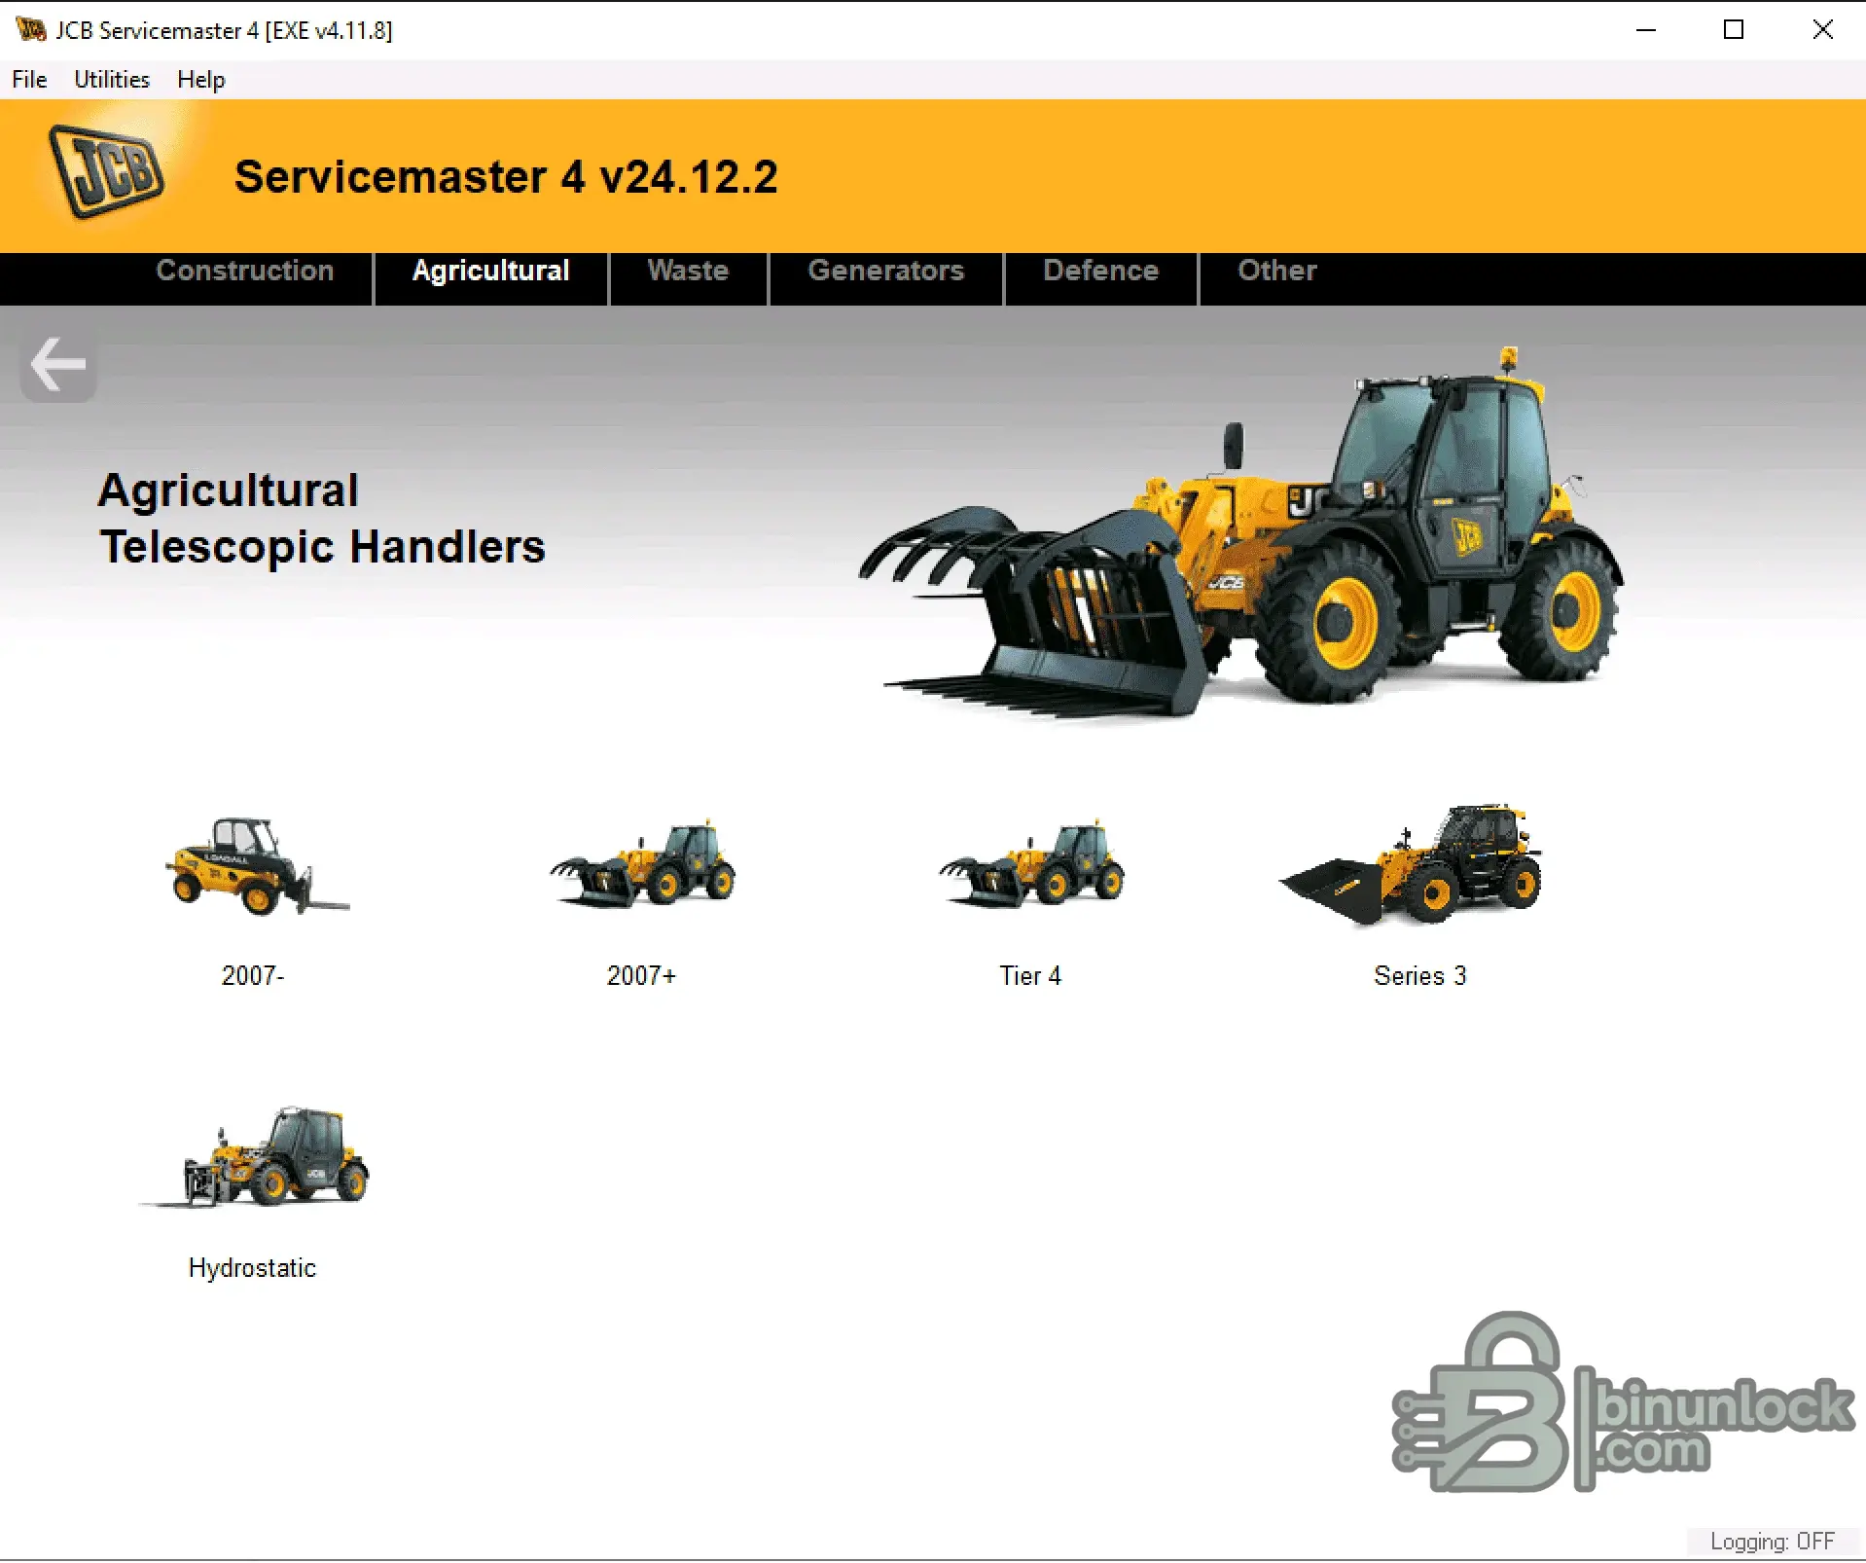The height and width of the screenshot is (1563, 1866).
Task: Click the Hydrostatic label
Action: coord(252,1268)
